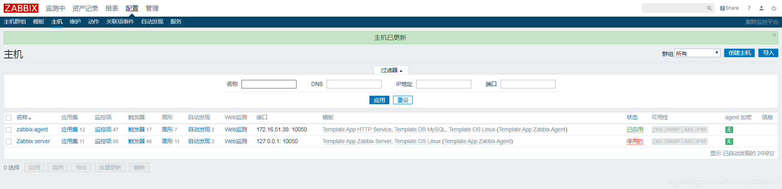Open the Zabbix Share link
The height and width of the screenshot is (189, 782).
[x=729, y=8]
